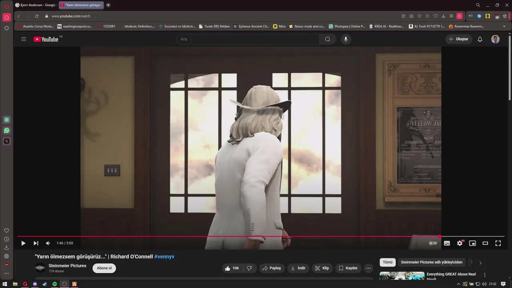Skip to the next video
The width and height of the screenshot is (512, 288).
tap(36, 243)
